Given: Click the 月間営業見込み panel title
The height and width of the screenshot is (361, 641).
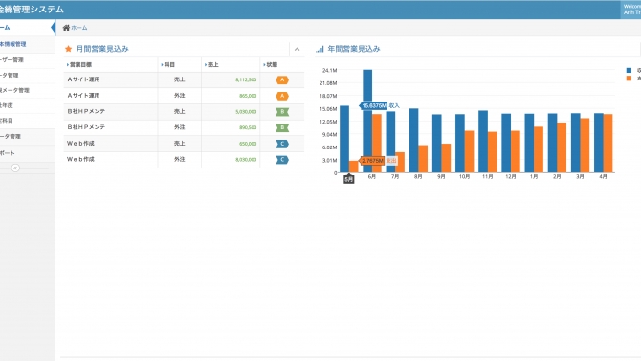Looking at the screenshot, I should click(102, 49).
